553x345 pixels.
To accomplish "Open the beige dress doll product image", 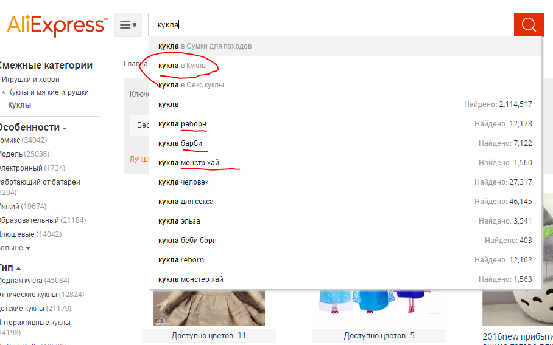I will point(209,308).
